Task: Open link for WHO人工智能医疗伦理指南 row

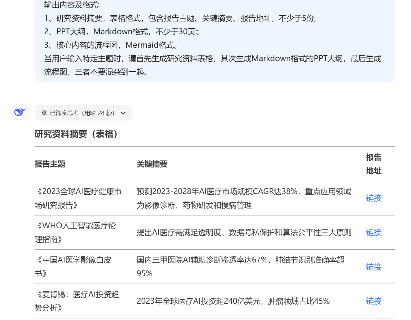Action: pos(373,232)
